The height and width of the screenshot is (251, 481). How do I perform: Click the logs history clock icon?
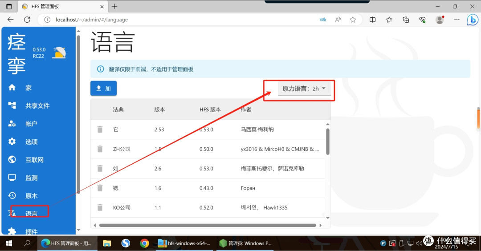click(x=12, y=195)
